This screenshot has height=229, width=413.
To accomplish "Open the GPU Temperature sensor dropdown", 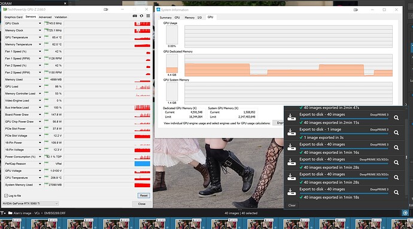I will coord(40,38).
